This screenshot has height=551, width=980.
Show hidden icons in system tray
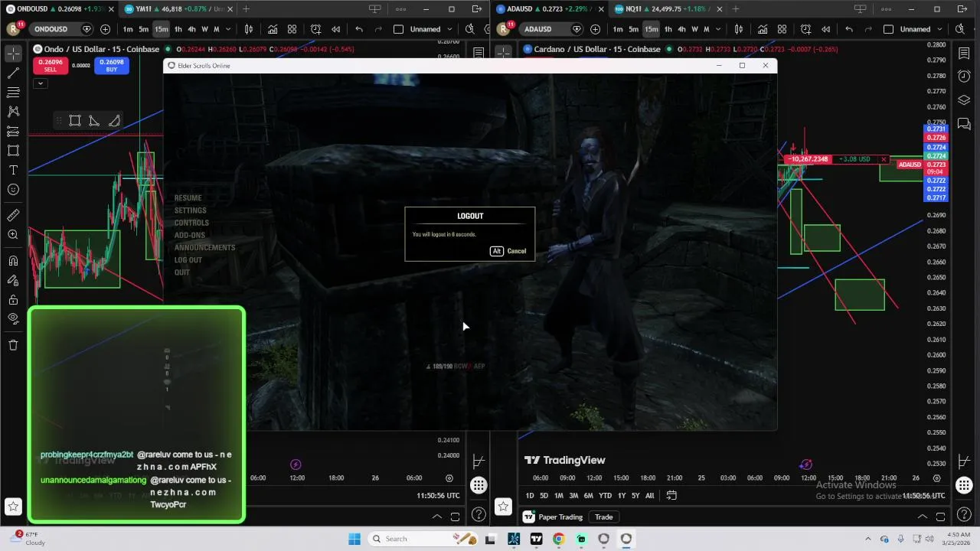click(867, 539)
